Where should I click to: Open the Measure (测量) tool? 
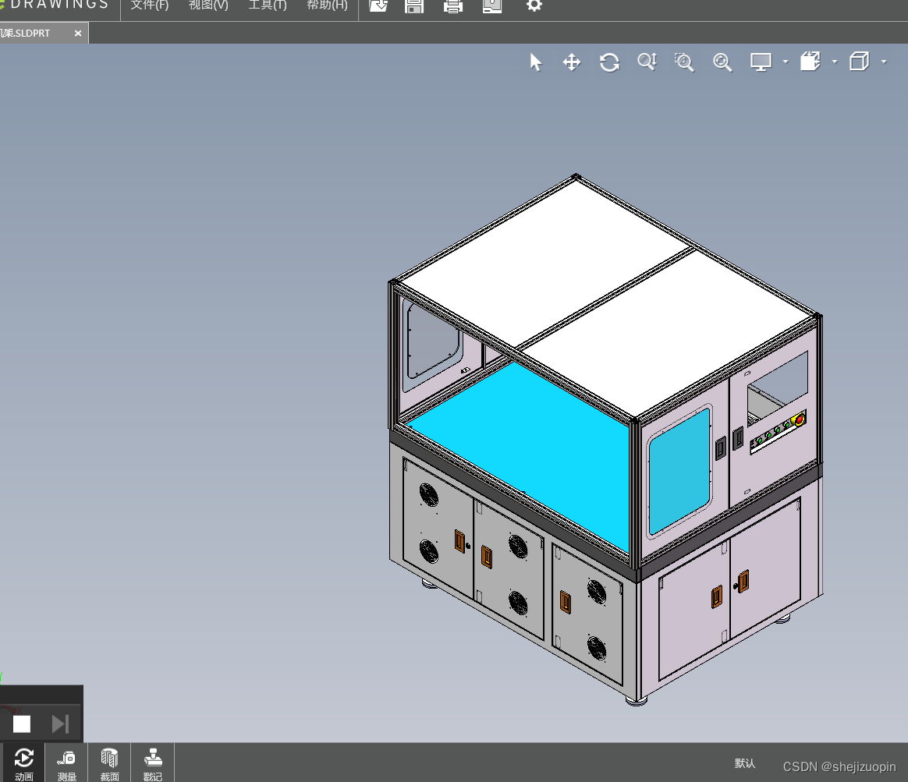66,763
